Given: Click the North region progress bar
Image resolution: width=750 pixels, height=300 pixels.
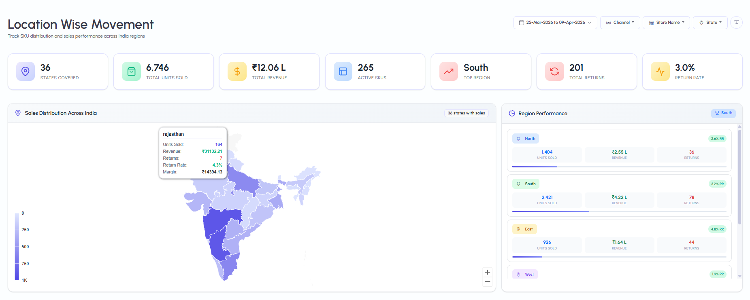Looking at the screenshot, I should click(619, 167).
